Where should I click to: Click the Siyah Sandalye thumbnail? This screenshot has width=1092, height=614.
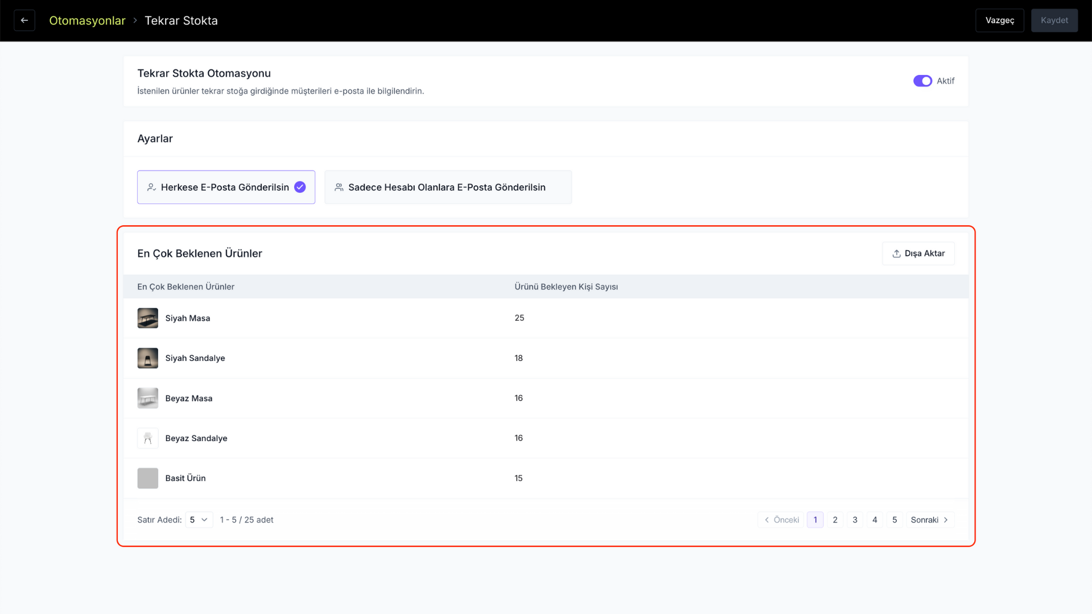point(148,358)
